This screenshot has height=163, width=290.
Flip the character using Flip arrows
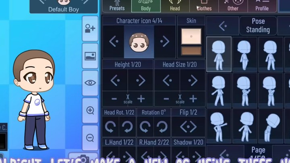[188, 127]
